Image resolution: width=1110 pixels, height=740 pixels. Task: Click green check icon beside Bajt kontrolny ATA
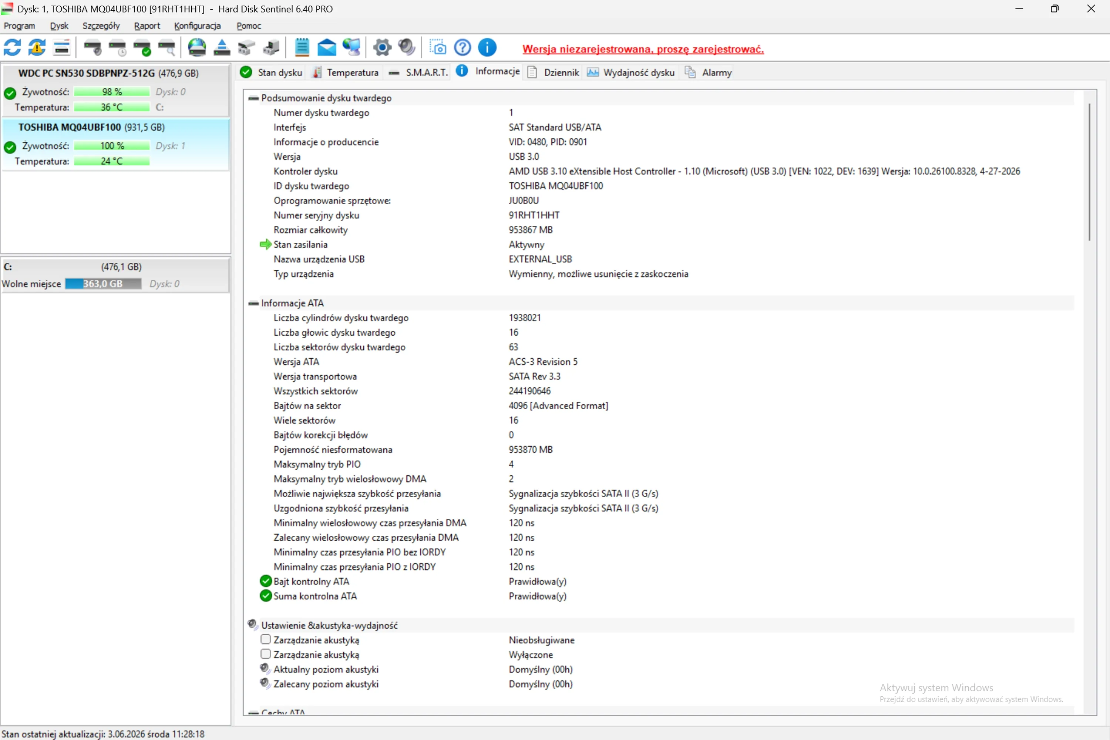(266, 581)
